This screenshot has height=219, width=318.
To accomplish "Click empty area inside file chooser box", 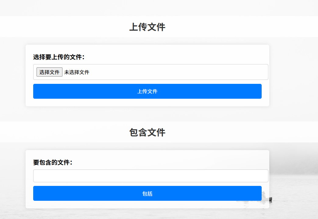I will tap(183, 72).
